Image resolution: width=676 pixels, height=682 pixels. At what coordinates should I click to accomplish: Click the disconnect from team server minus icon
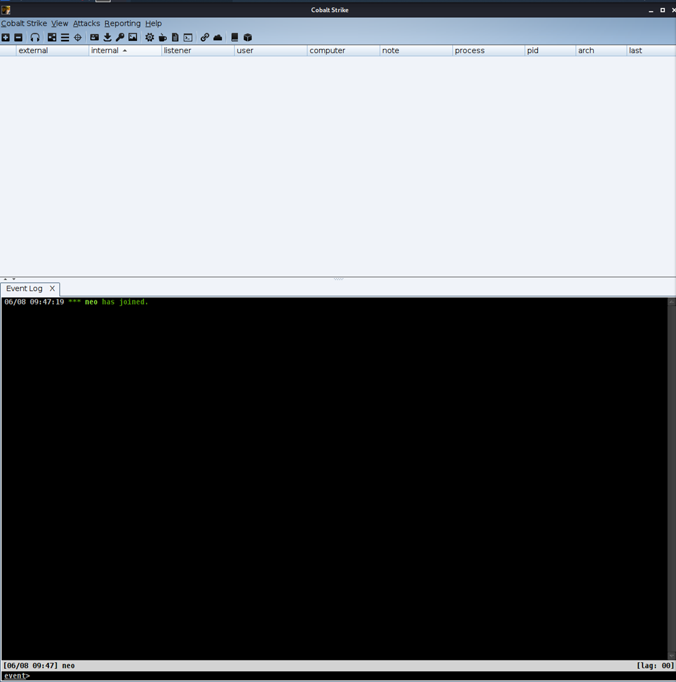pyautogui.click(x=18, y=38)
